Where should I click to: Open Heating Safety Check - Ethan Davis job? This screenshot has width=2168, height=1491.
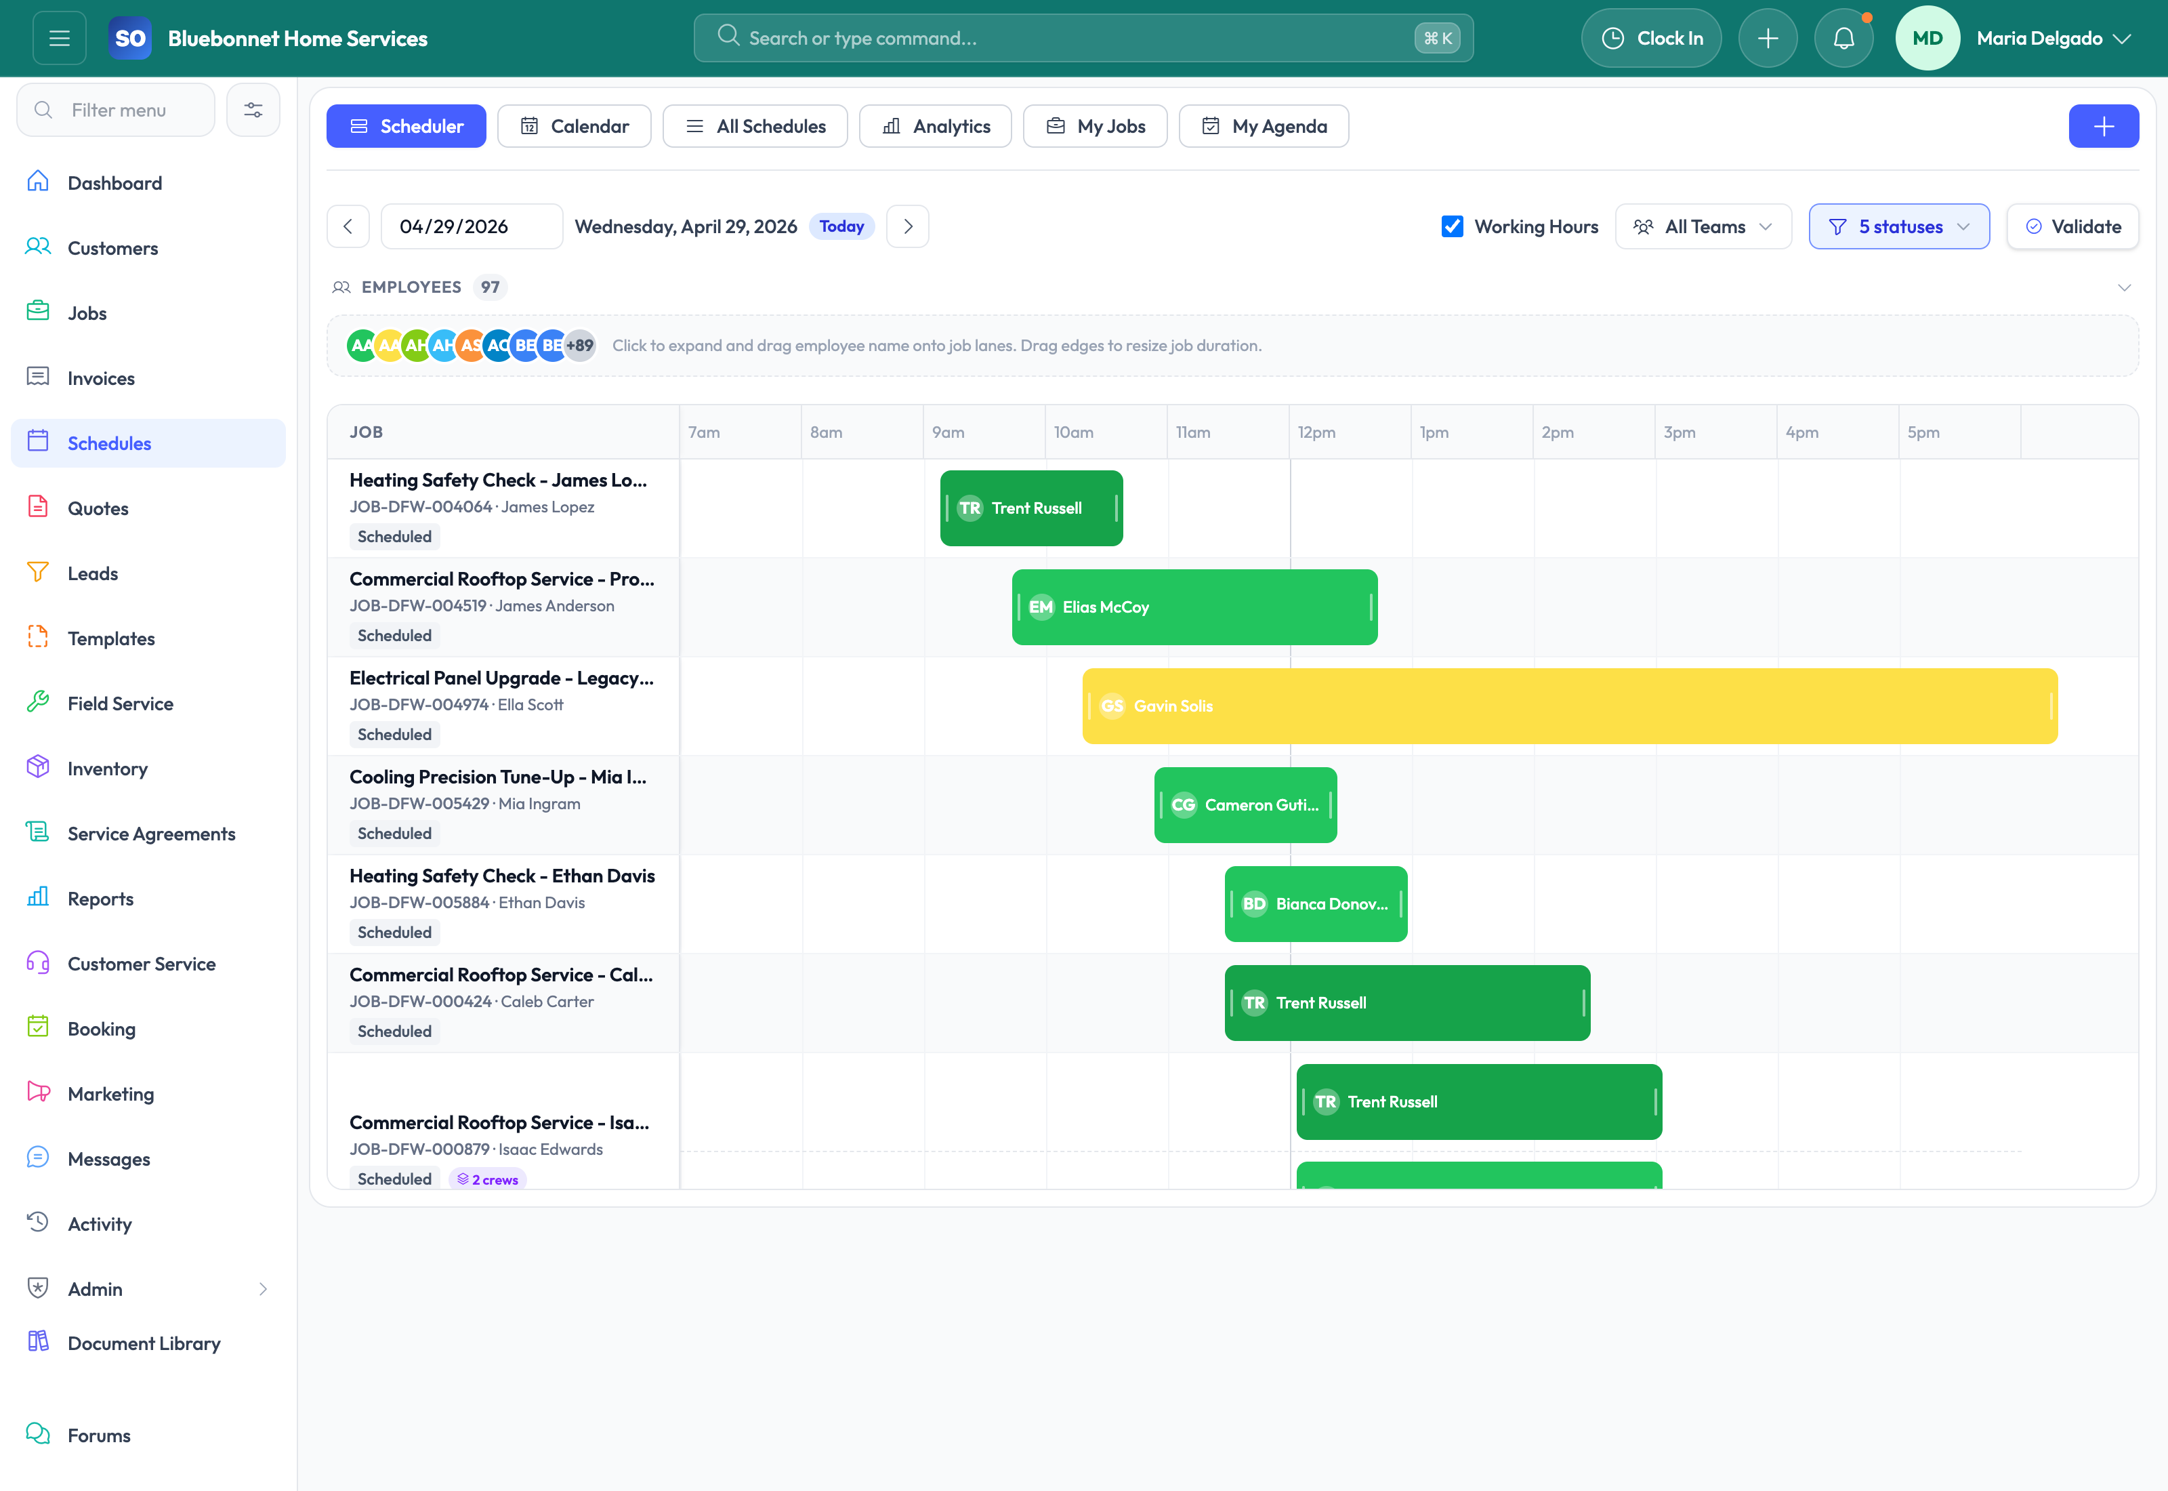[502, 876]
